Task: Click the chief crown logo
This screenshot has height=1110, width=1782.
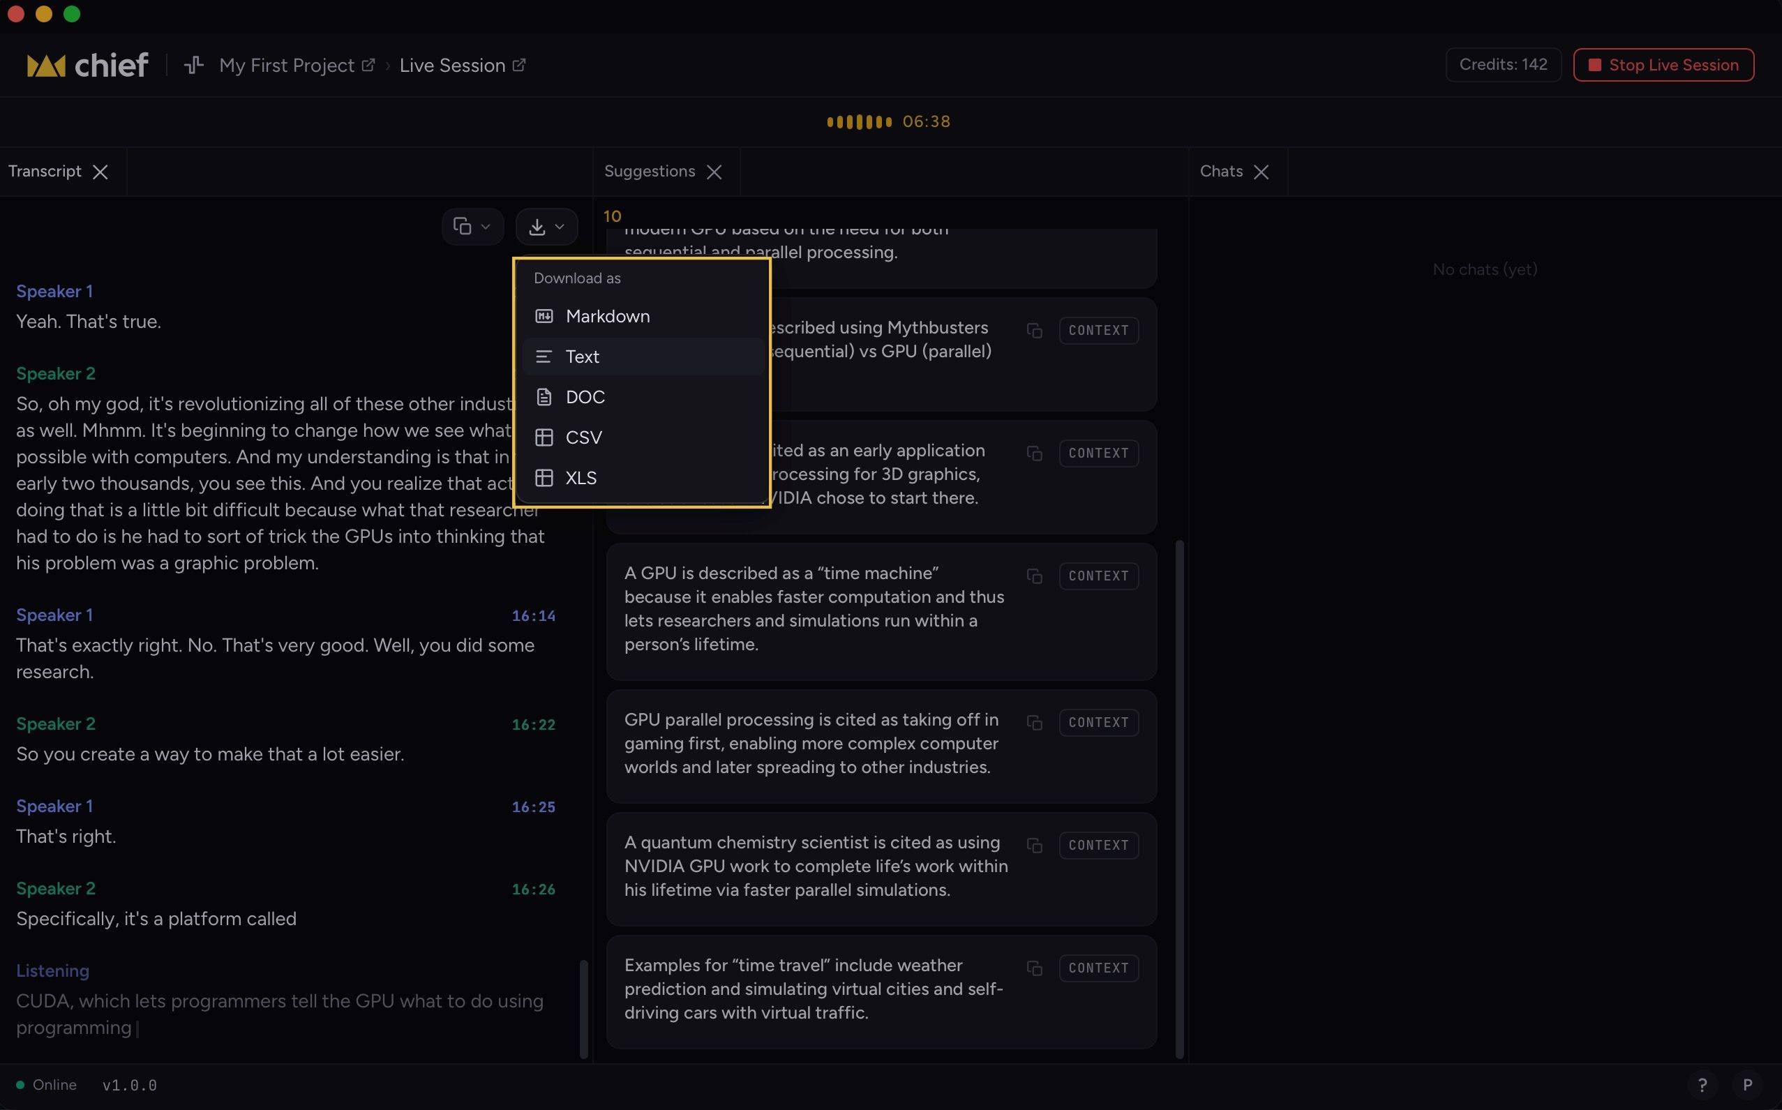Action: pyautogui.click(x=46, y=66)
